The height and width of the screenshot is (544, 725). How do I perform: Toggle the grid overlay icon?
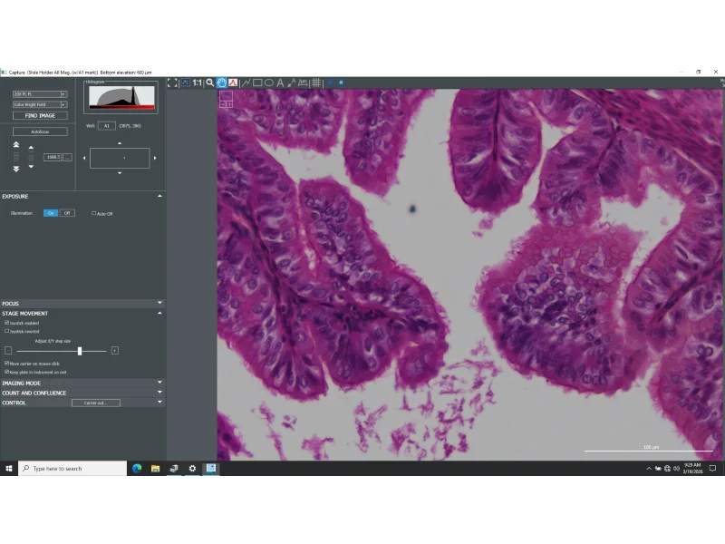pyautogui.click(x=316, y=83)
